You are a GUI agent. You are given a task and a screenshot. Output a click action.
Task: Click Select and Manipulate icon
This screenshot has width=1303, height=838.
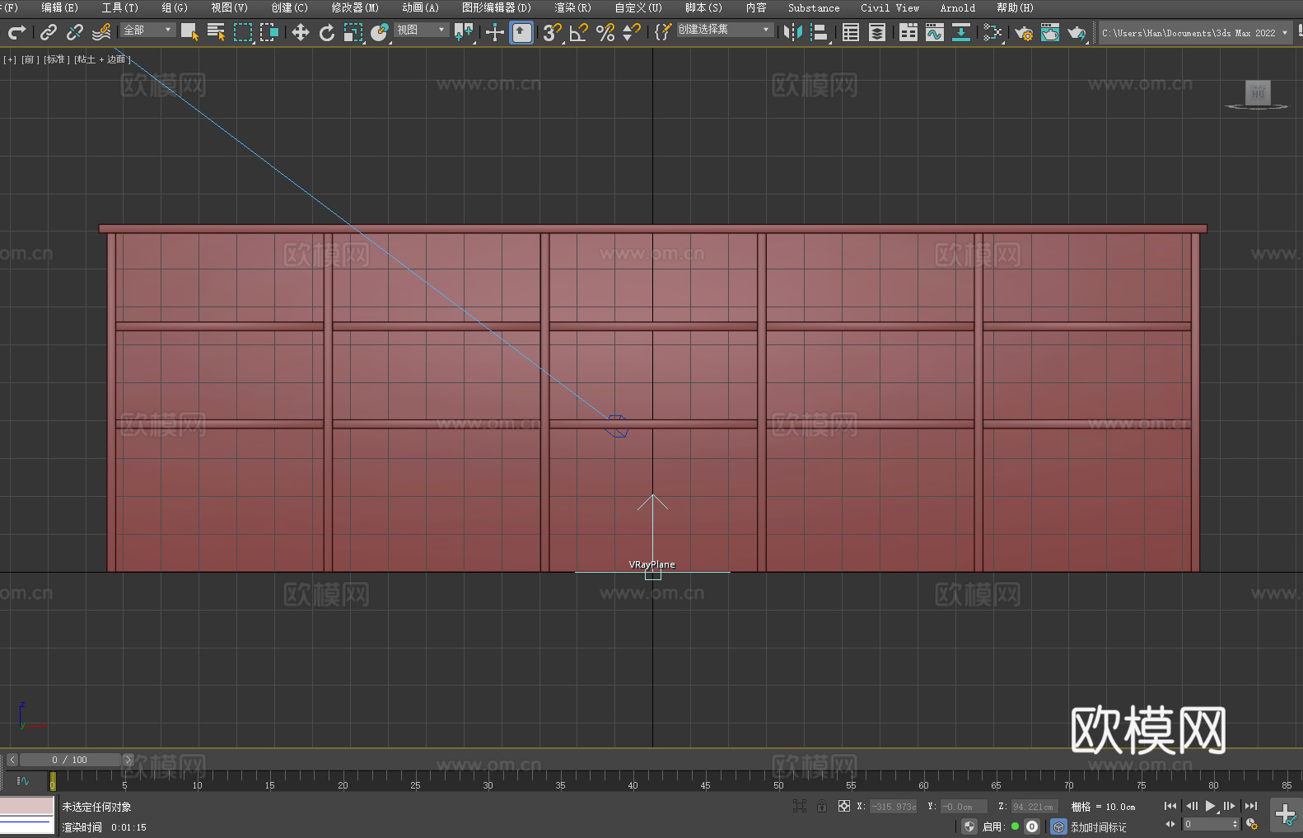pyautogui.click(x=494, y=32)
